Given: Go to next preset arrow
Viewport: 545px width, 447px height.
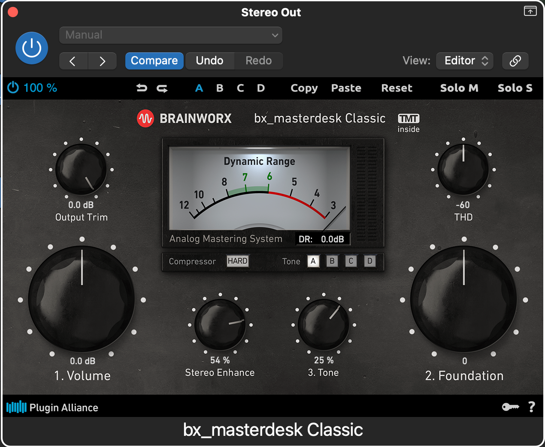Looking at the screenshot, I should coord(102,61).
